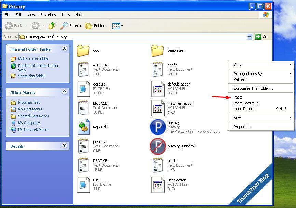The height and width of the screenshot is (208, 296).
Task: Click the Windows flag logo icon
Action: click(x=266, y=15)
